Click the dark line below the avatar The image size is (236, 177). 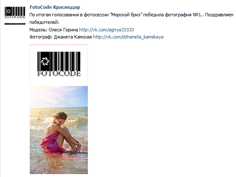pos(15,24)
